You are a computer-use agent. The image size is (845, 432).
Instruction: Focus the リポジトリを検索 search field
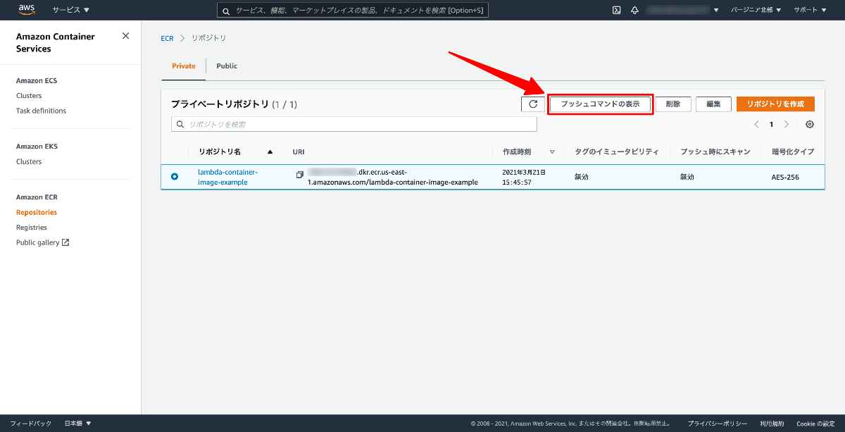click(354, 124)
